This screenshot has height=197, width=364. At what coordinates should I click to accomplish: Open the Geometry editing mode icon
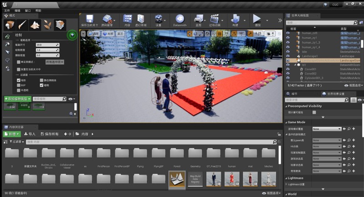(x=60, y=24)
